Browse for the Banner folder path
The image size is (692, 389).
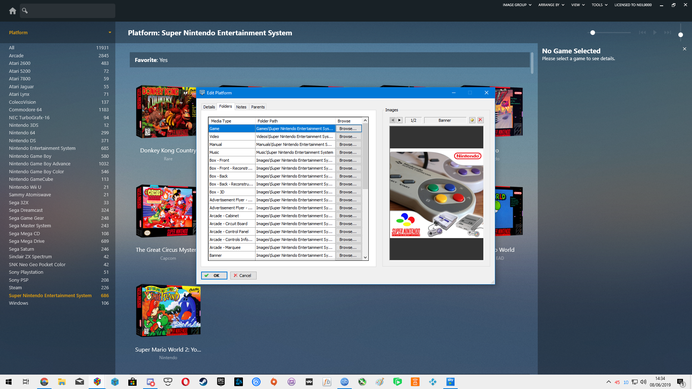pos(348,255)
